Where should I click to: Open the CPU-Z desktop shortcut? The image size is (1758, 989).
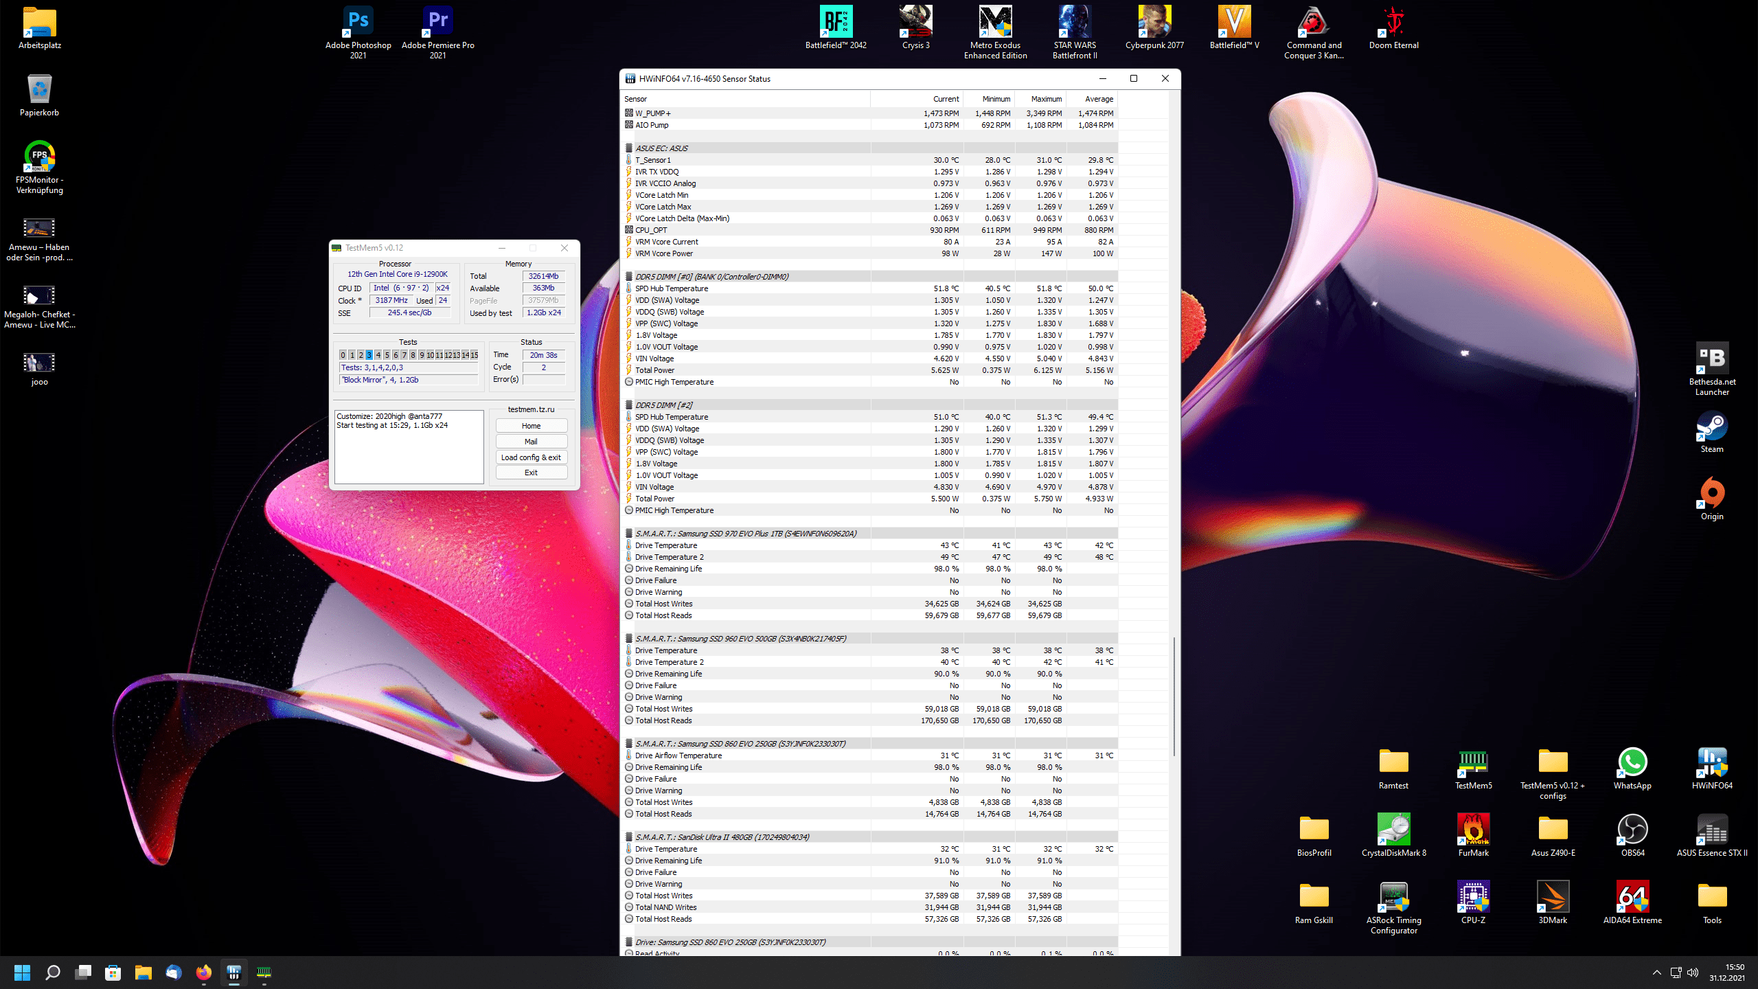1473,898
